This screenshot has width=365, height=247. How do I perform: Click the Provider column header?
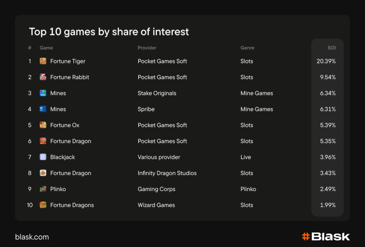147,48
